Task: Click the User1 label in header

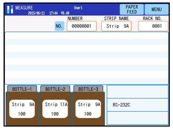Action: coord(78,8)
